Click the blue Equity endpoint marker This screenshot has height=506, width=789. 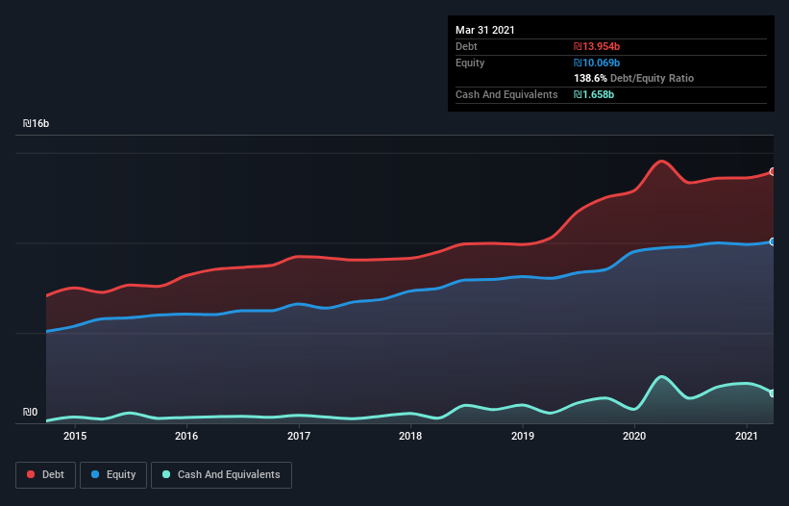pyautogui.click(x=773, y=241)
